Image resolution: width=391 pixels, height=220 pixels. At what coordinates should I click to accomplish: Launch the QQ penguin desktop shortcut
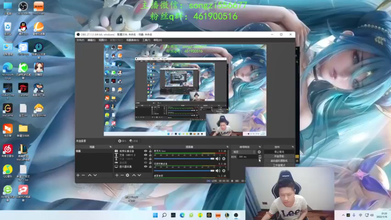(x=23, y=28)
